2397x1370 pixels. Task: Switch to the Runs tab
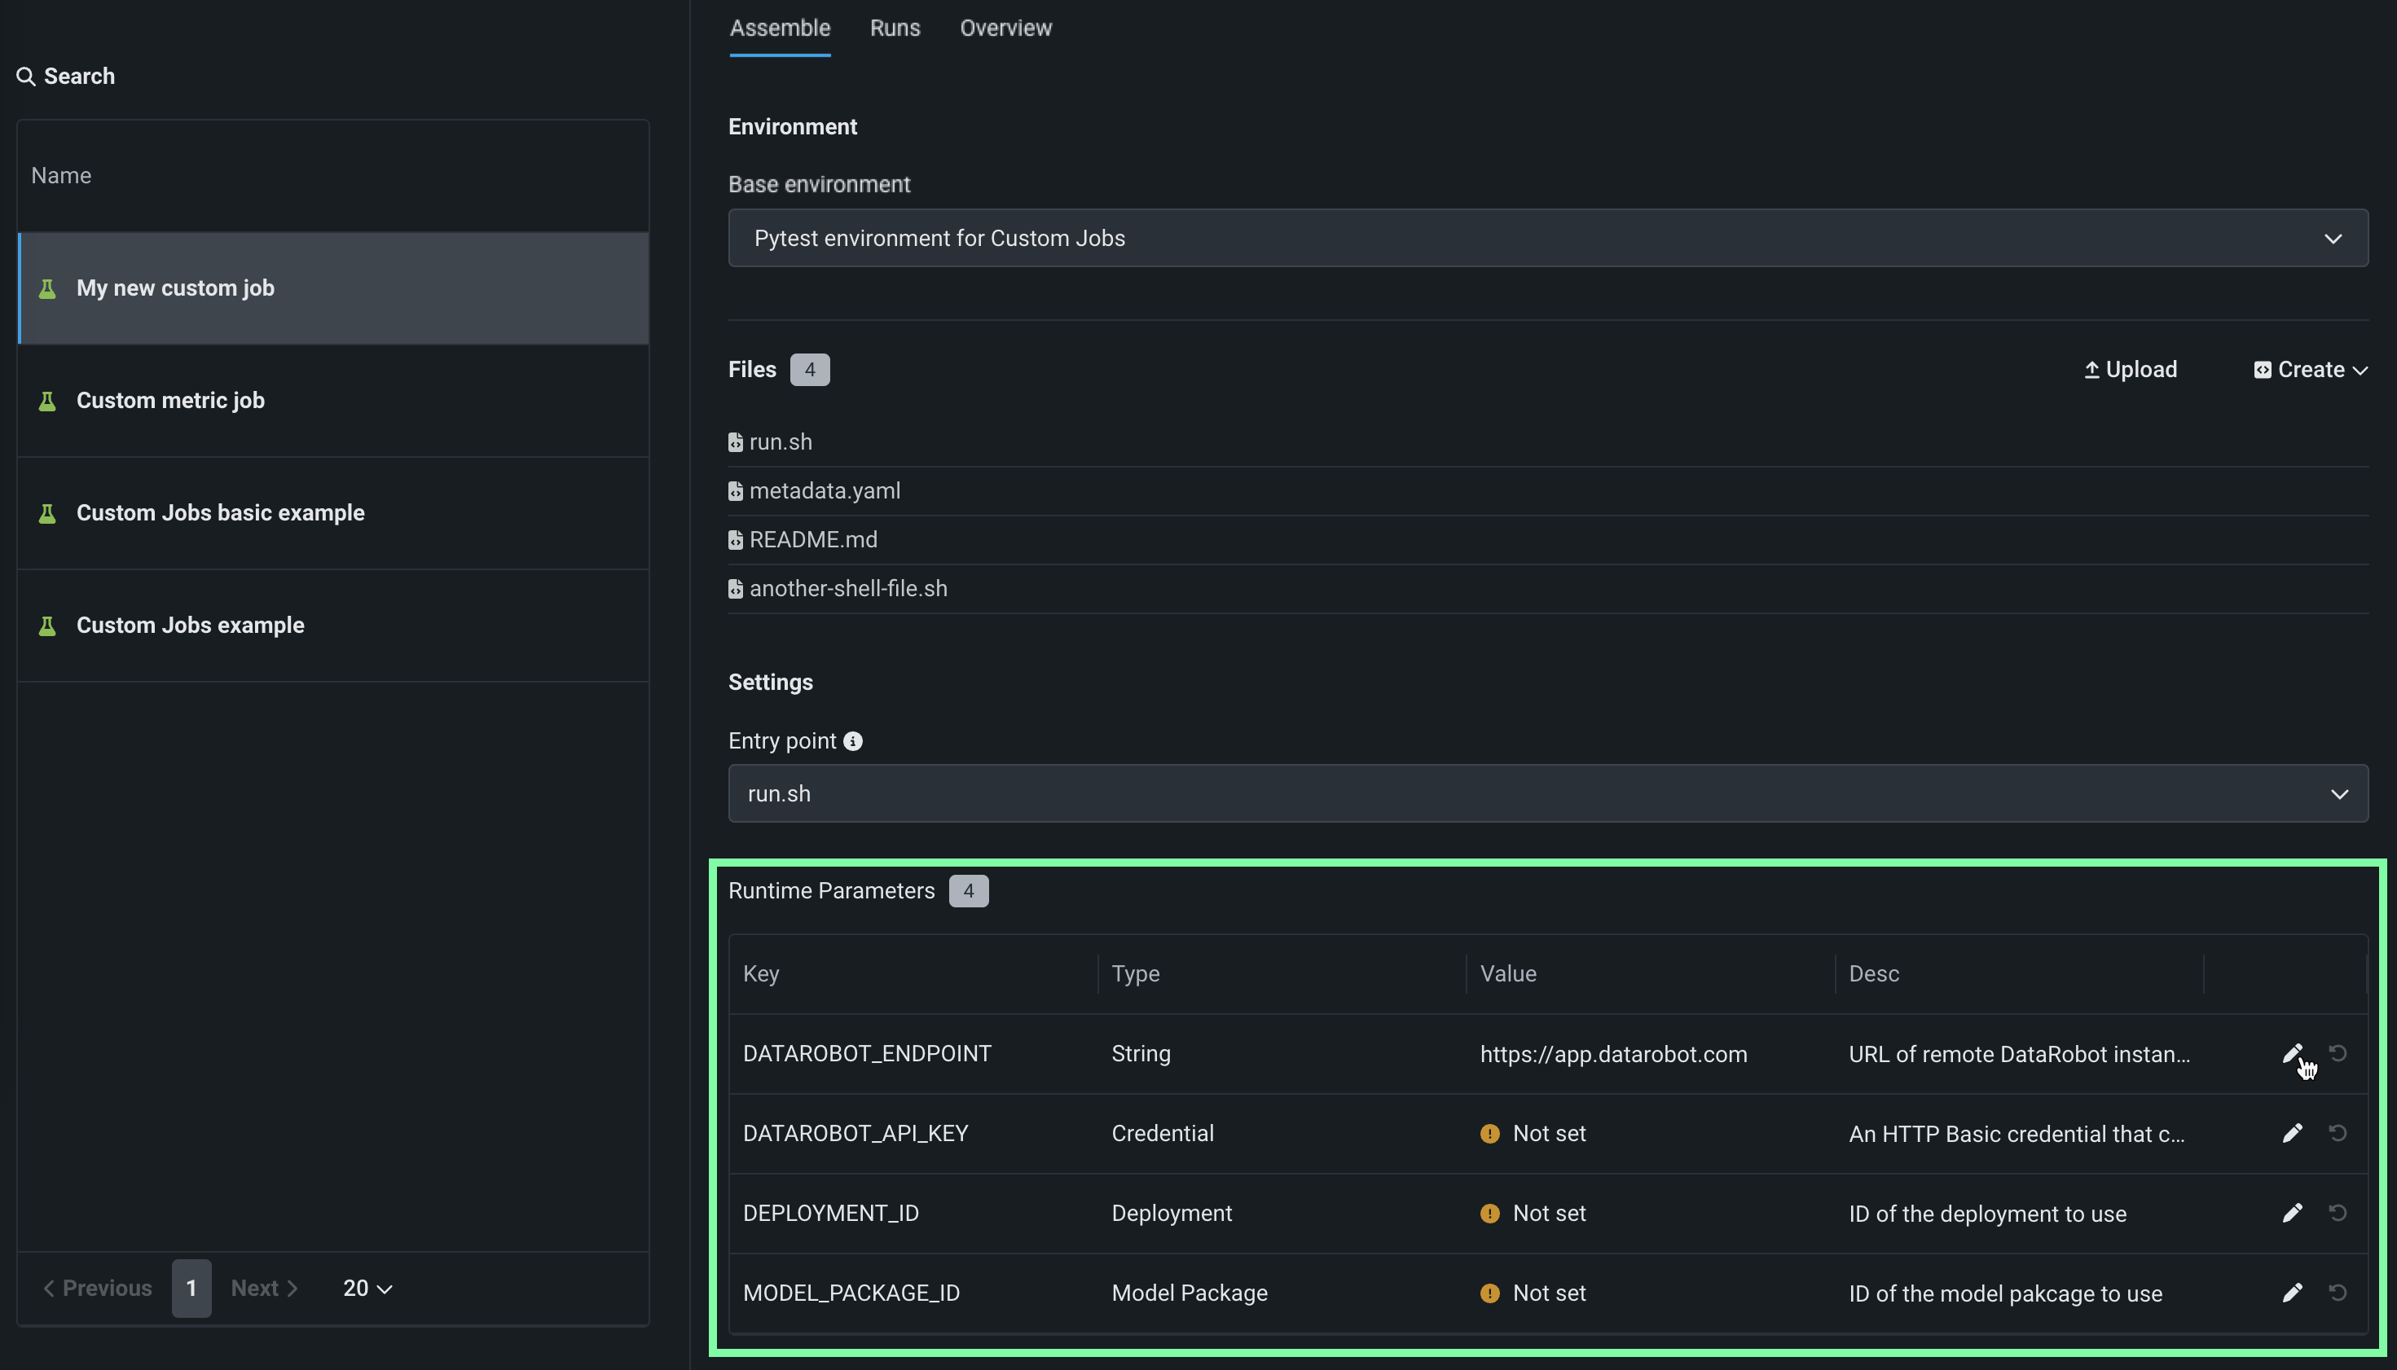(x=894, y=29)
